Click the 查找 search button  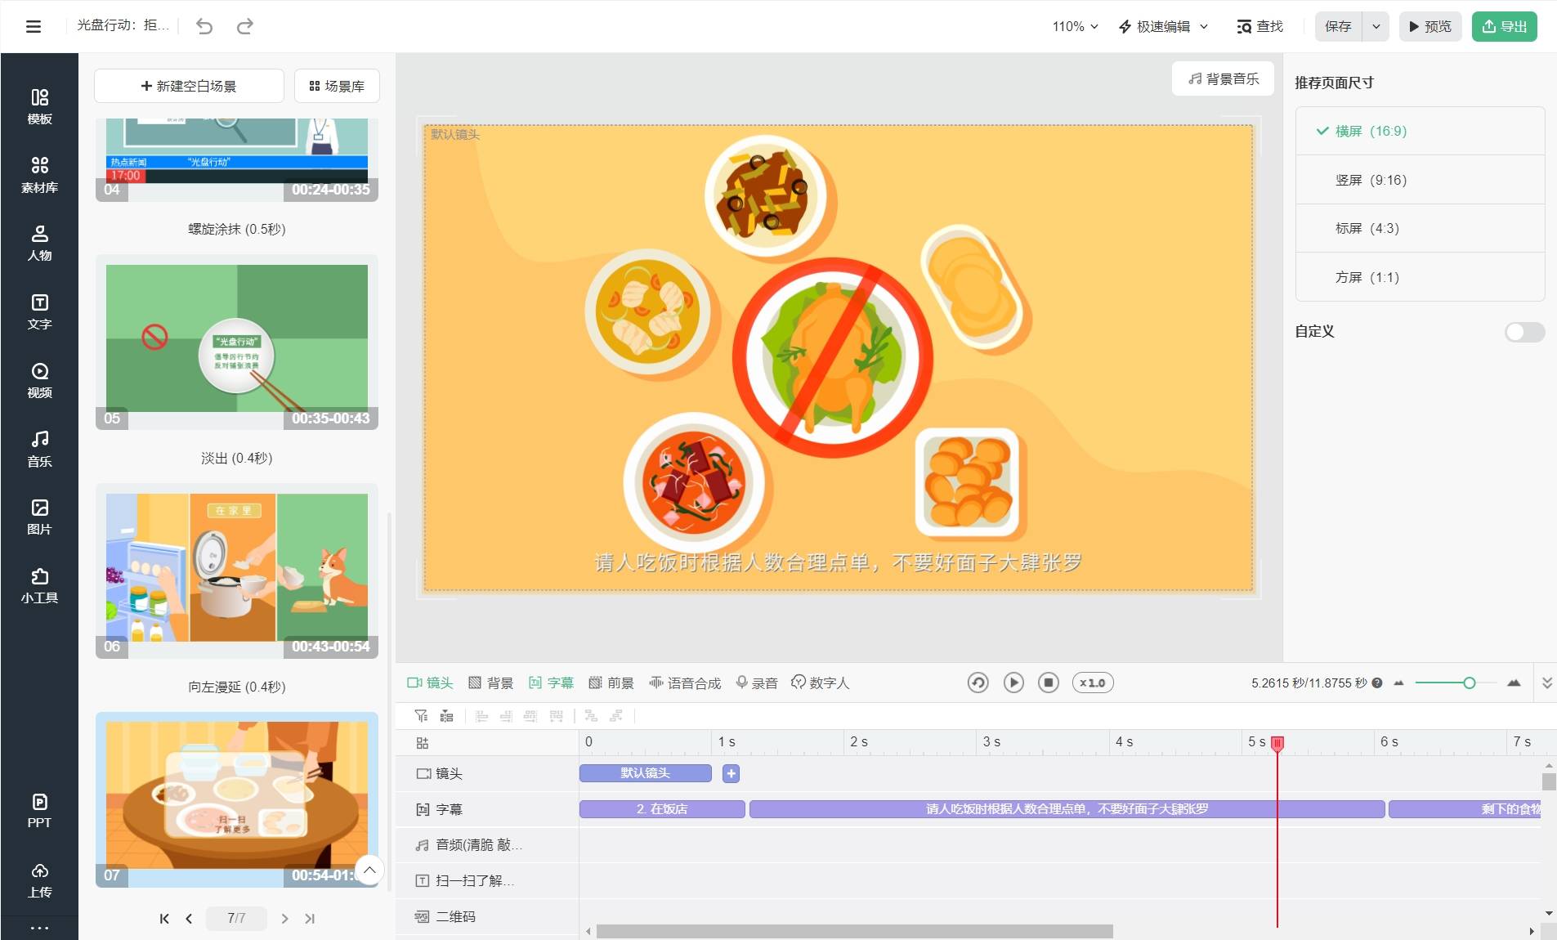[1259, 26]
